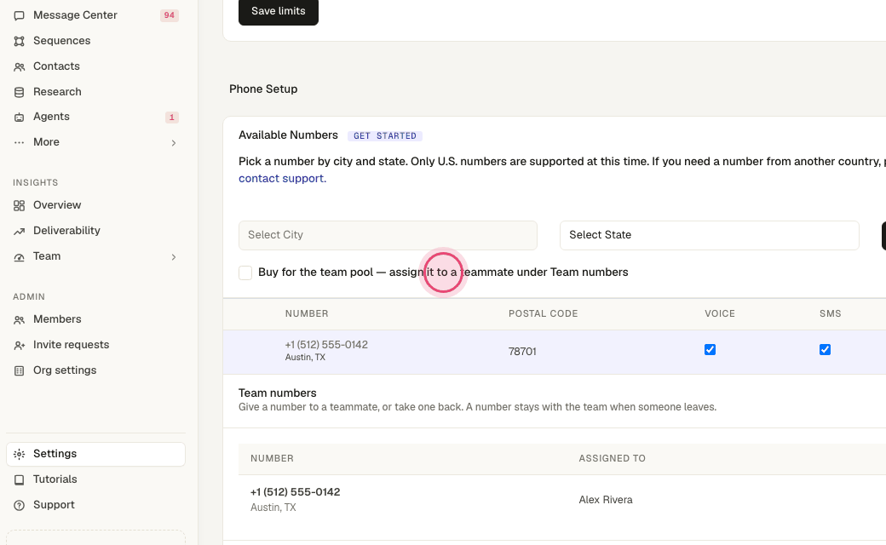Expand the More menu chevron

click(174, 143)
